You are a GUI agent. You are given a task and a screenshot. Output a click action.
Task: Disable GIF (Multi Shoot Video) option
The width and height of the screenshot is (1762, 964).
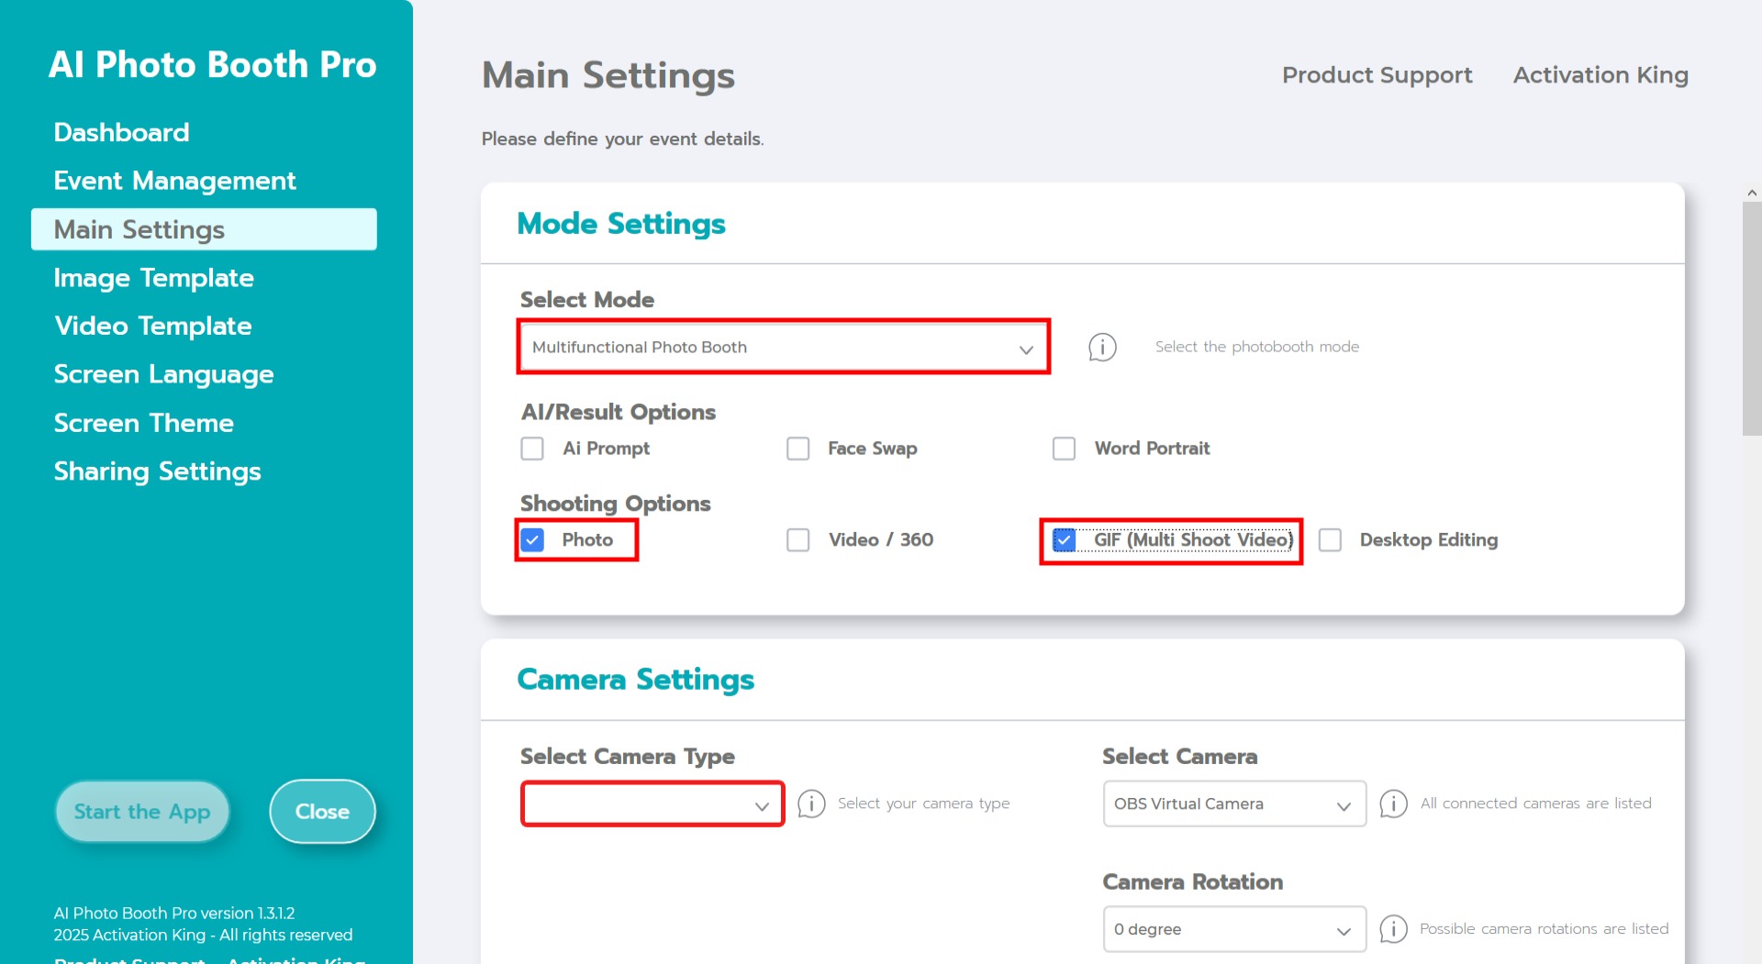coord(1064,540)
